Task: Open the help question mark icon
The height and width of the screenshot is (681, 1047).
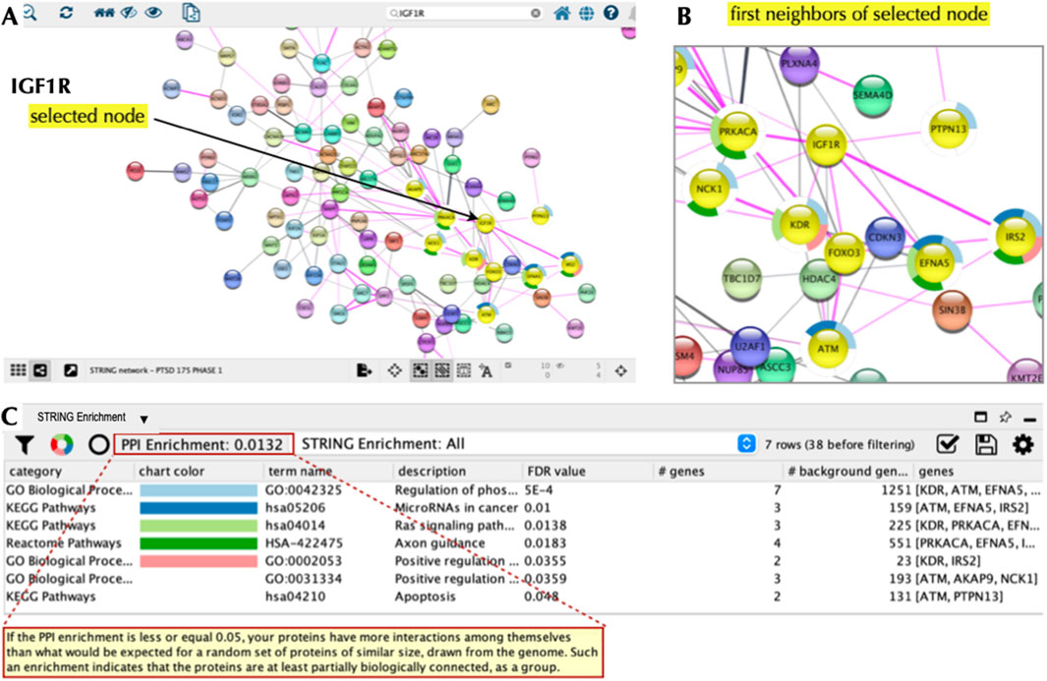Action: [611, 14]
